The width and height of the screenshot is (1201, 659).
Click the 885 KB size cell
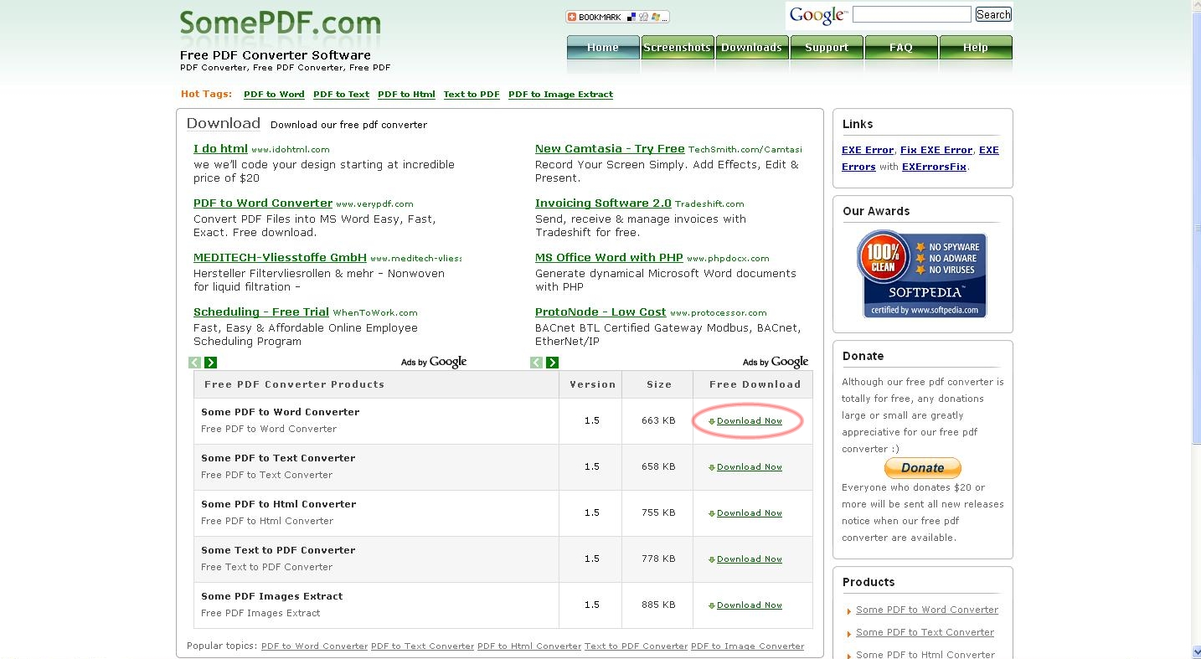[658, 605]
